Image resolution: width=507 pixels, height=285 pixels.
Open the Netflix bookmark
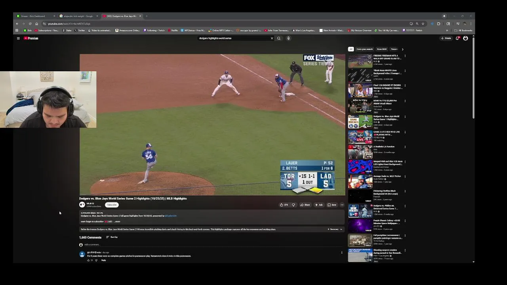(173, 30)
